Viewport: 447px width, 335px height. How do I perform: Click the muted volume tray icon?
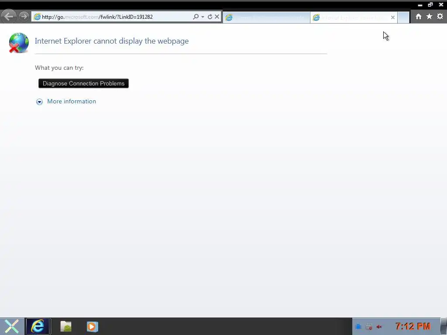pos(379,327)
